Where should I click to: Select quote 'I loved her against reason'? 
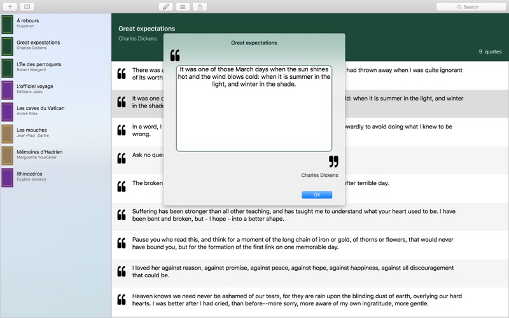coord(293,272)
